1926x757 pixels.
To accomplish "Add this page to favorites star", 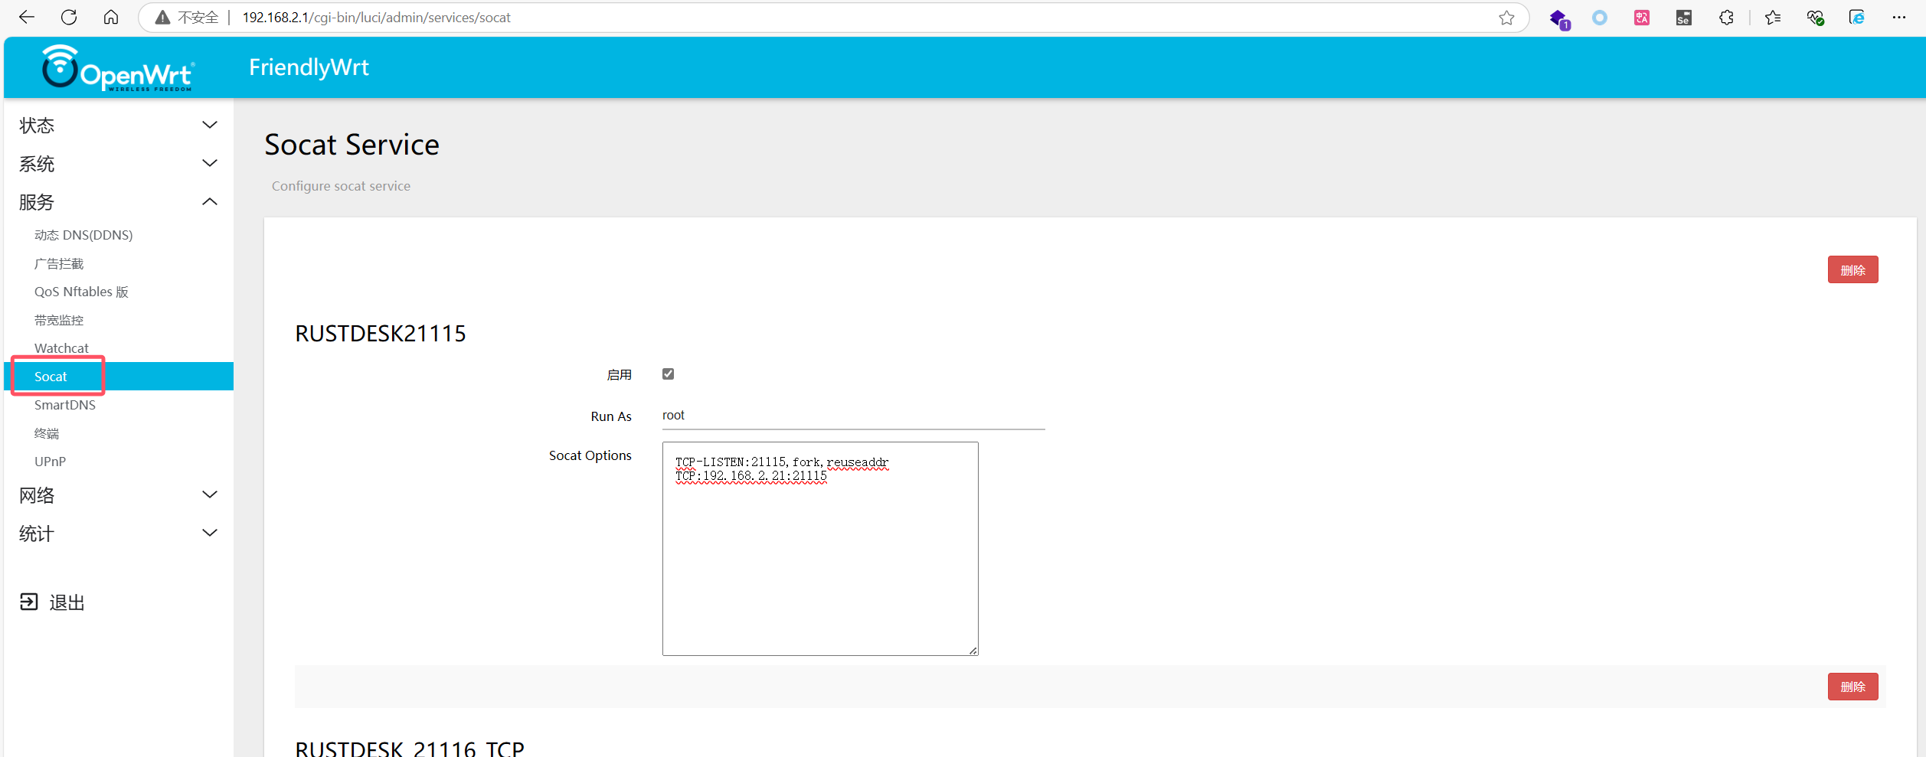I will [x=1506, y=17].
